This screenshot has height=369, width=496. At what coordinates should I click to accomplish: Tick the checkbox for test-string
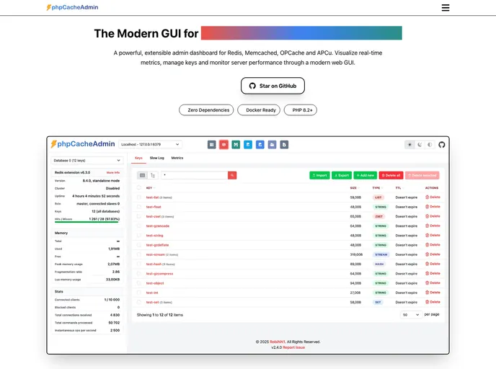(139, 235)
